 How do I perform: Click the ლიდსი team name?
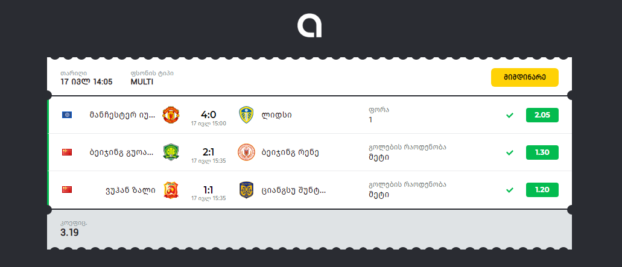click(x=277, y=115)
